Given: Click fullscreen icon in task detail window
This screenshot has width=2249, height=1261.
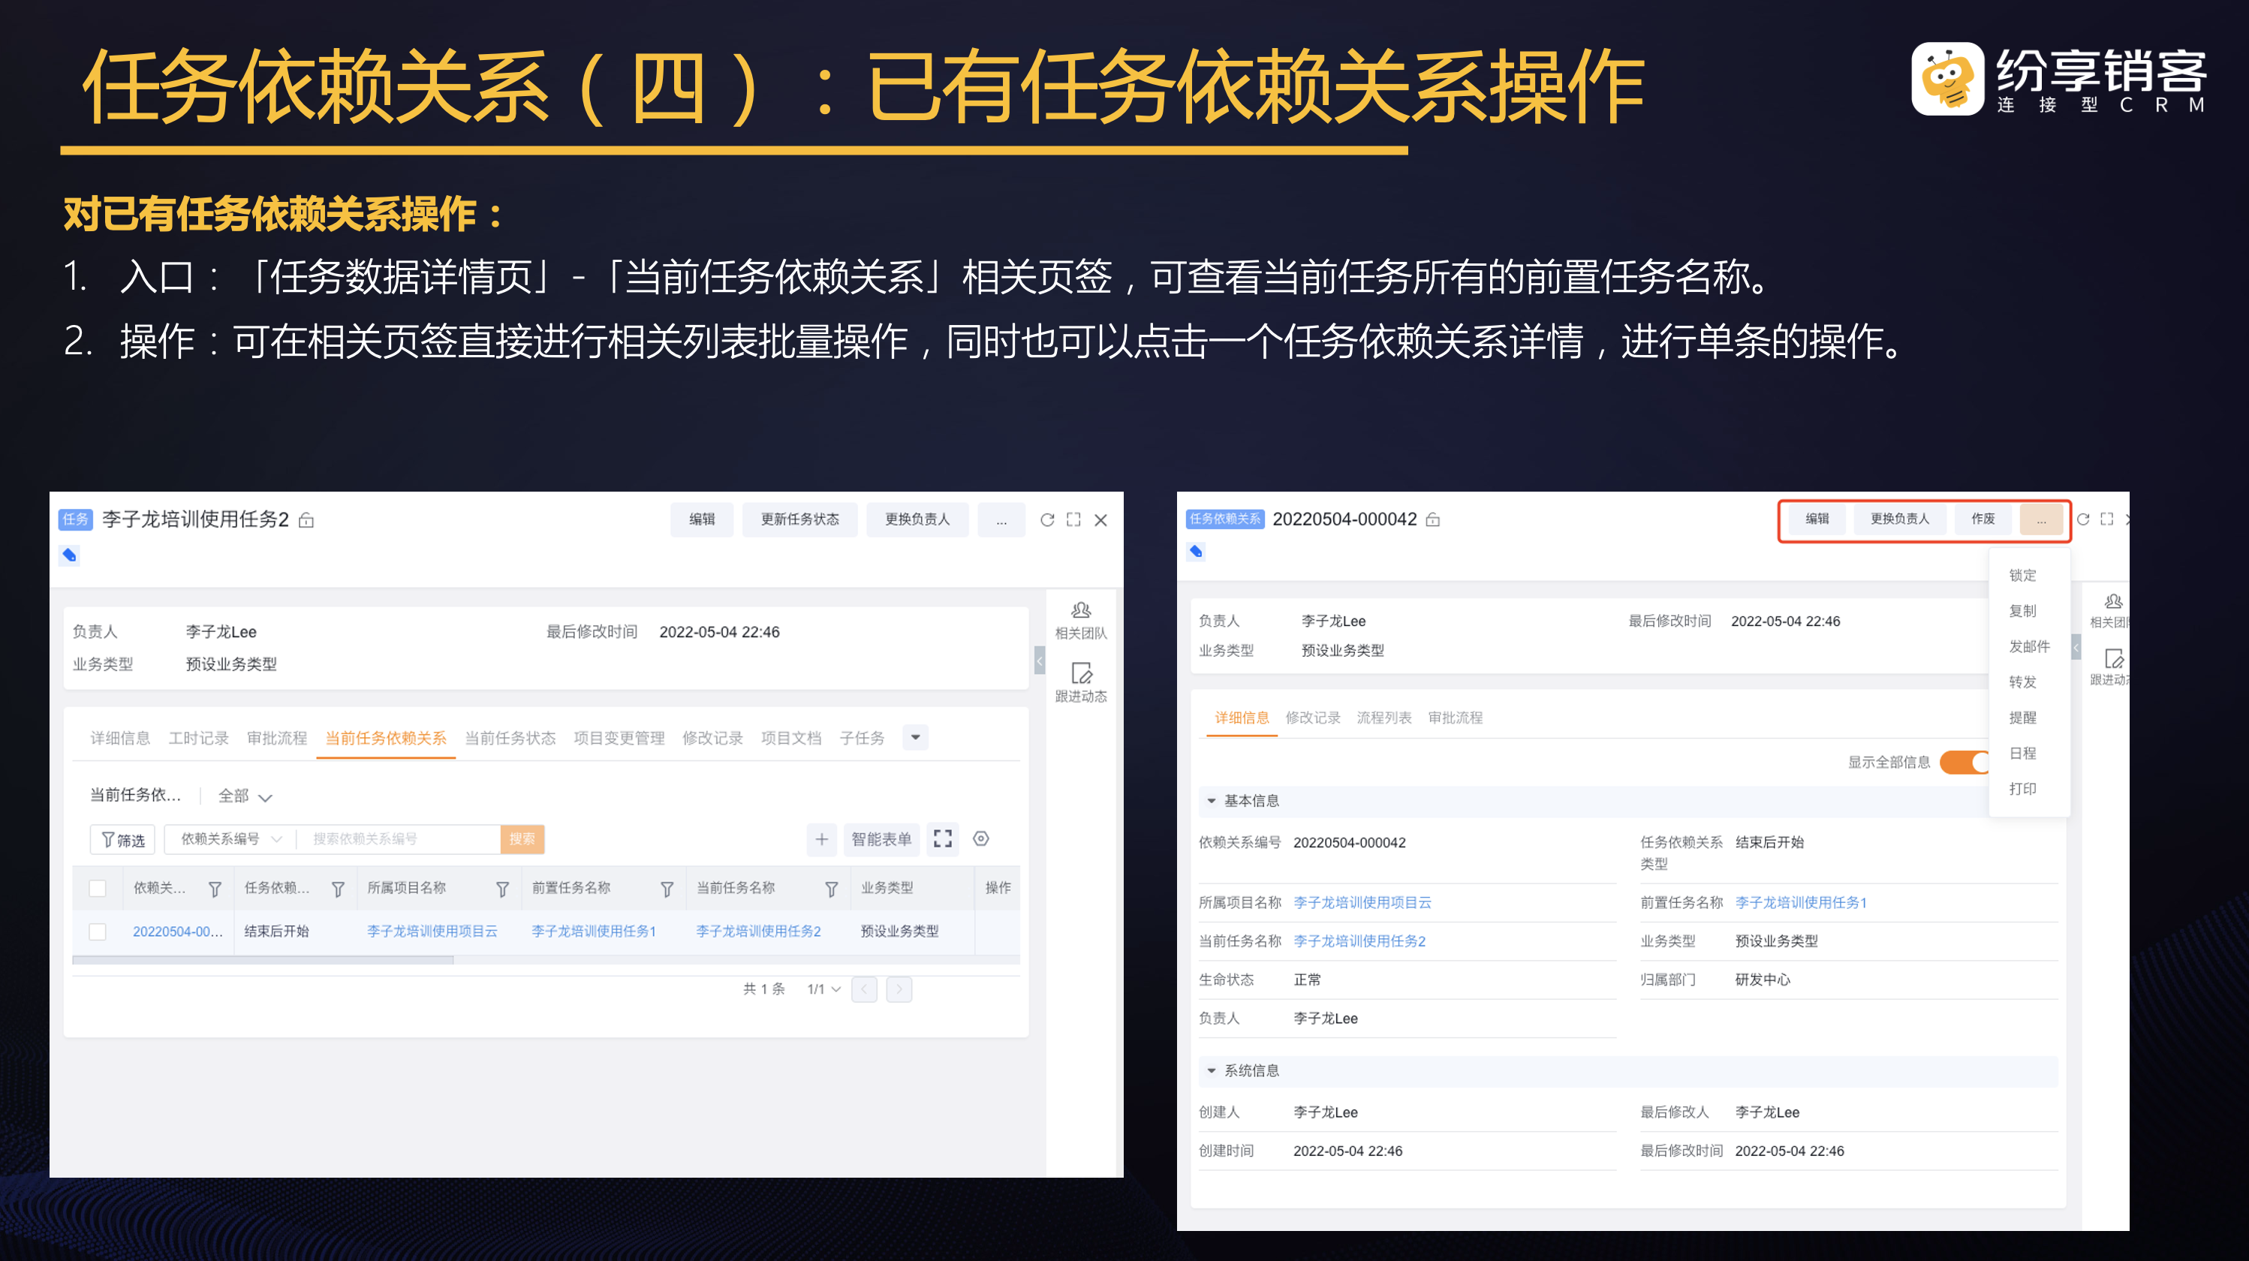Looking at the screenshot, I should pos(1074,519).
